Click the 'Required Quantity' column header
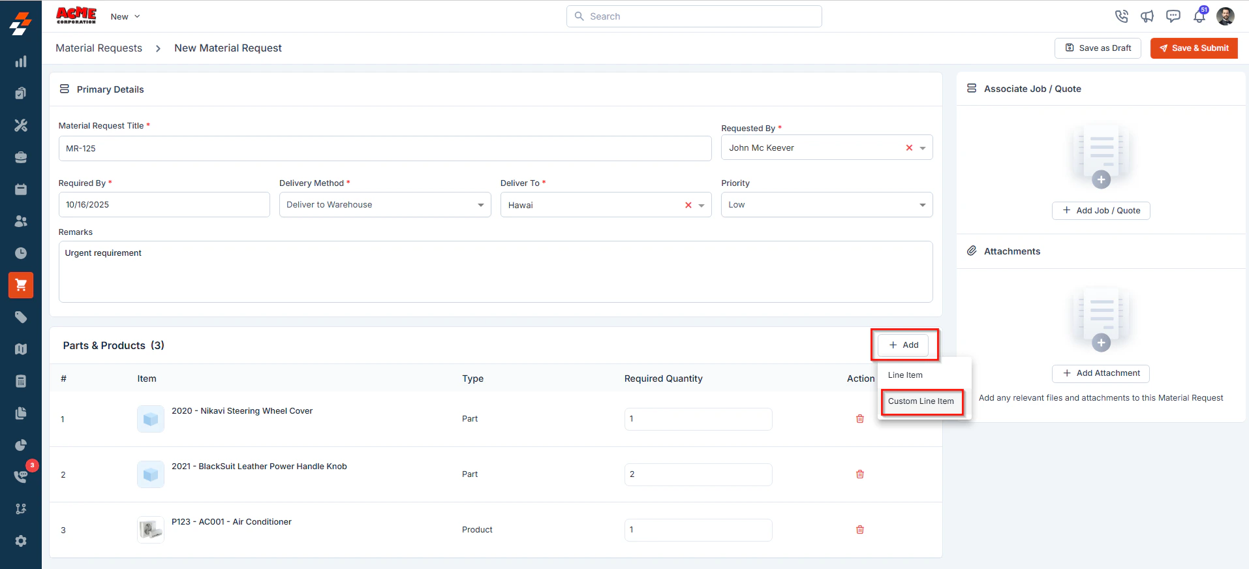 663,378
